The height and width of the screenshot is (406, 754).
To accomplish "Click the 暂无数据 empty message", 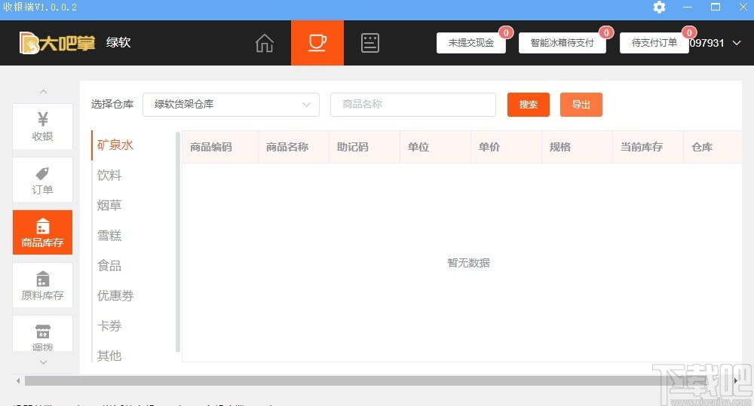I will pos(468,263).
